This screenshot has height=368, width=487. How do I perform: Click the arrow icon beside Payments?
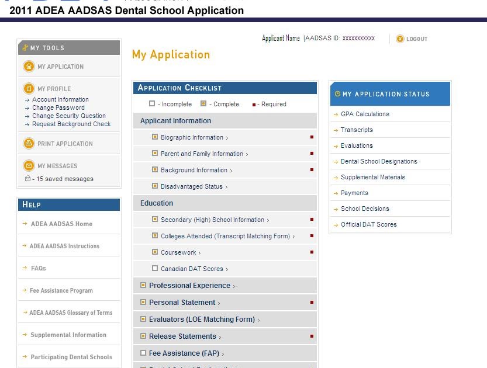click(336, 193)
